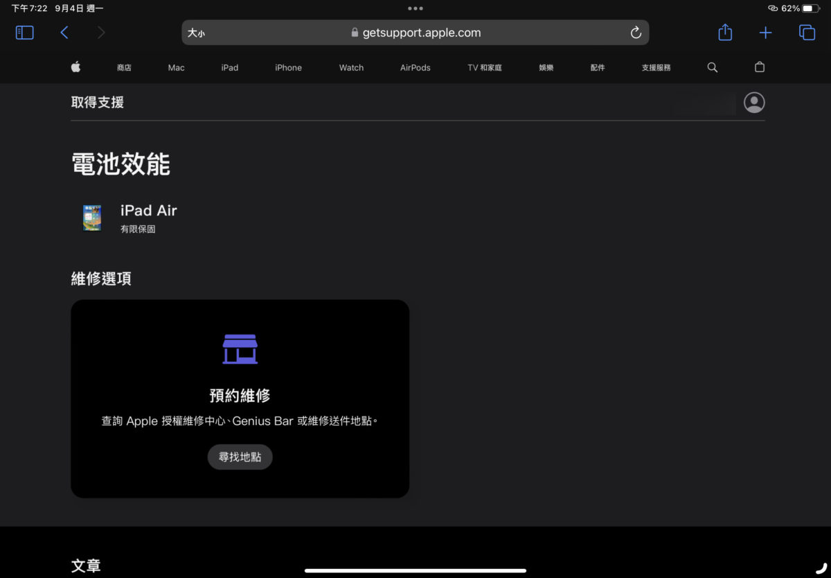Open the iPhone menu item

click(288, 68)
